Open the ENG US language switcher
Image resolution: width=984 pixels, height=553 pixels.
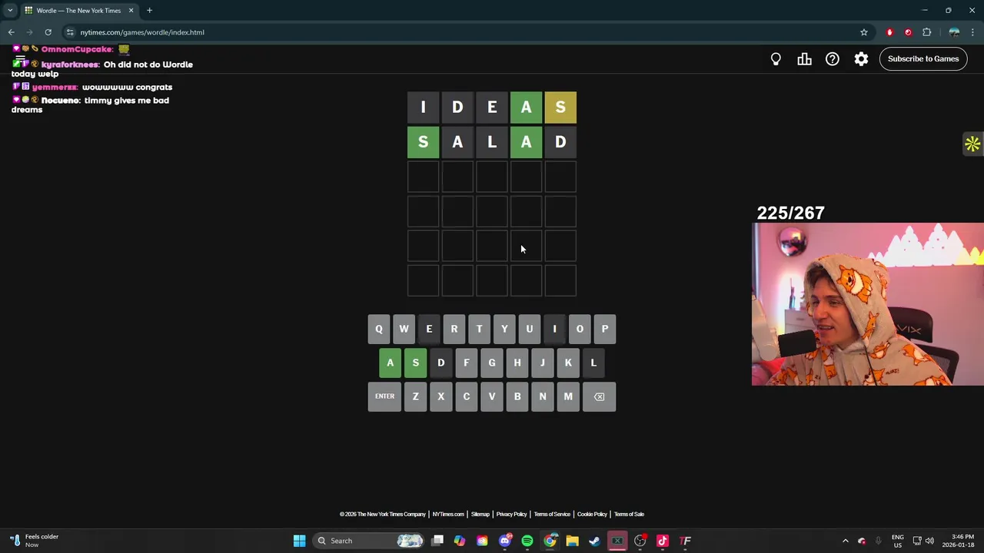pyautogui.click(x=897, y=541)
